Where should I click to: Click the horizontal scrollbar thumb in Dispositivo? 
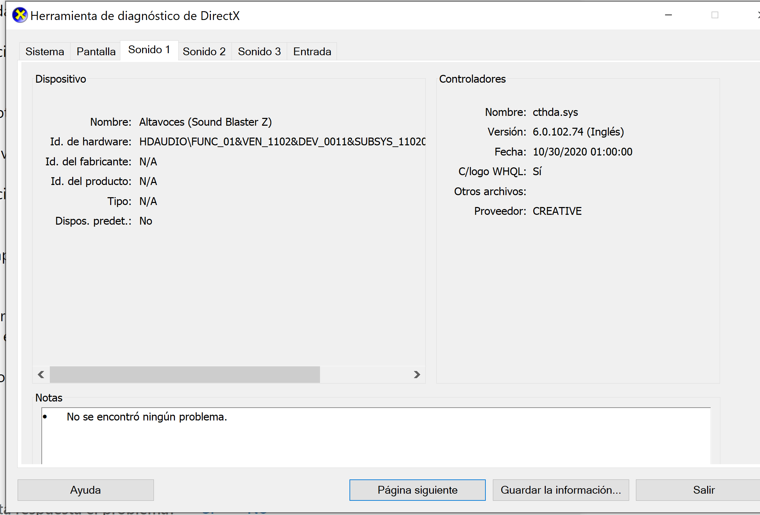click(x=185, y=374)
